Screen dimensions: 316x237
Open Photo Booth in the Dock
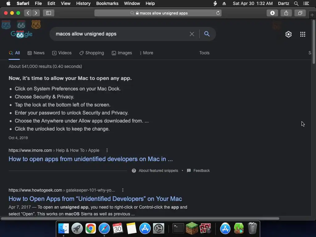205,229
